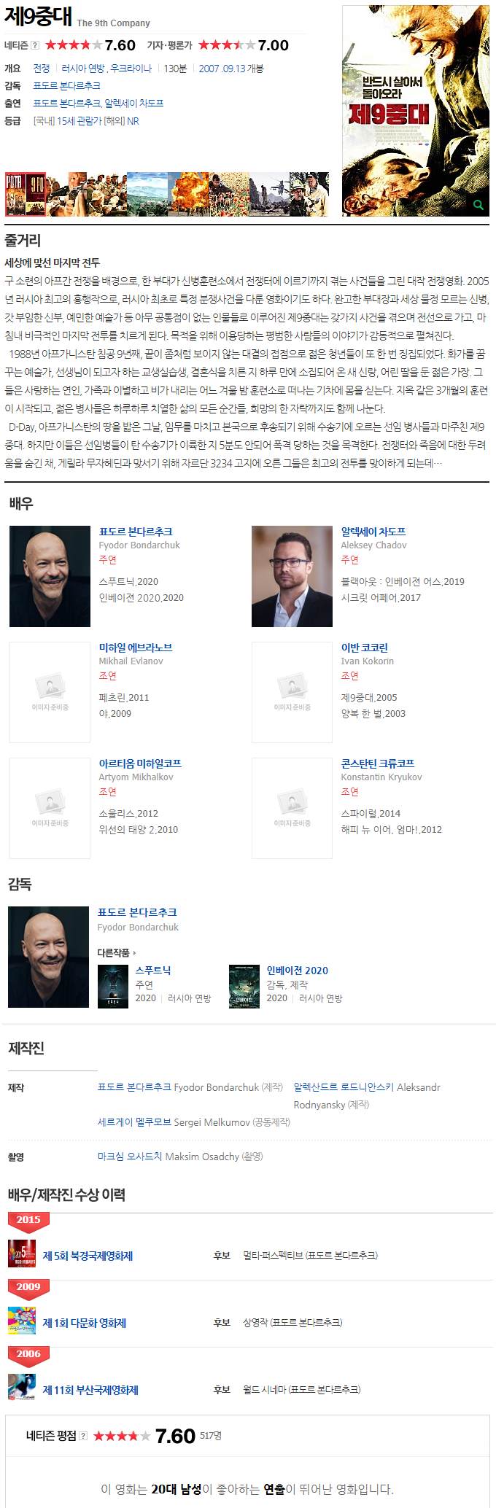Open the netizen rating help question icon at top

point(35,45)
